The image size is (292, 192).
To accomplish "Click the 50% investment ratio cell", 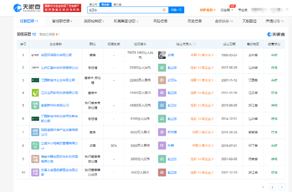I will pos(114,146).
